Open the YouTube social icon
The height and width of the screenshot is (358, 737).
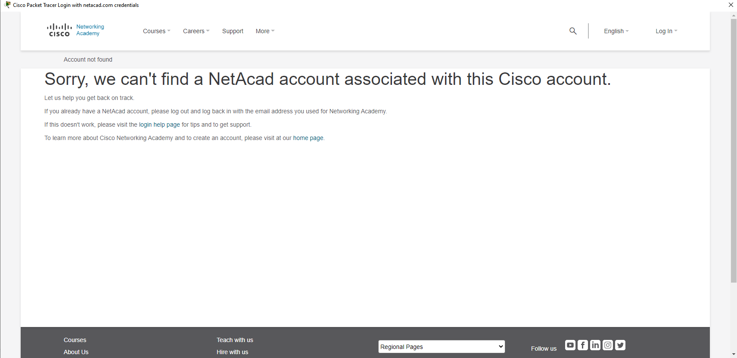[570, 345]
